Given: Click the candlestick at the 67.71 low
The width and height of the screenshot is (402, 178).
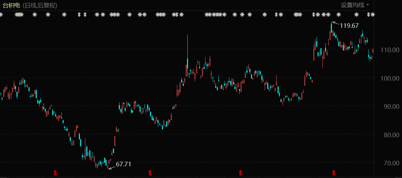Looking at the screenshot, I should pyautogui.click(x=108, y=167).
